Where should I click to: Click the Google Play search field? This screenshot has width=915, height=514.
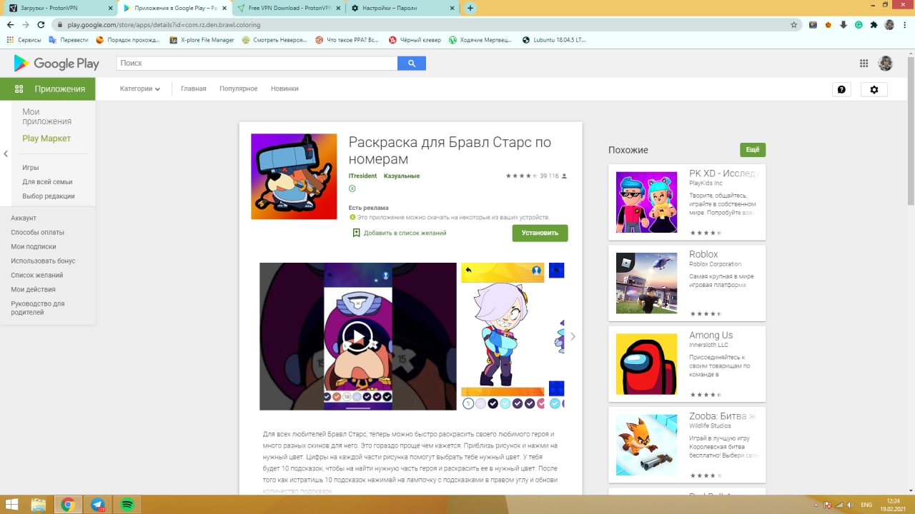click(x=257, y=64)
